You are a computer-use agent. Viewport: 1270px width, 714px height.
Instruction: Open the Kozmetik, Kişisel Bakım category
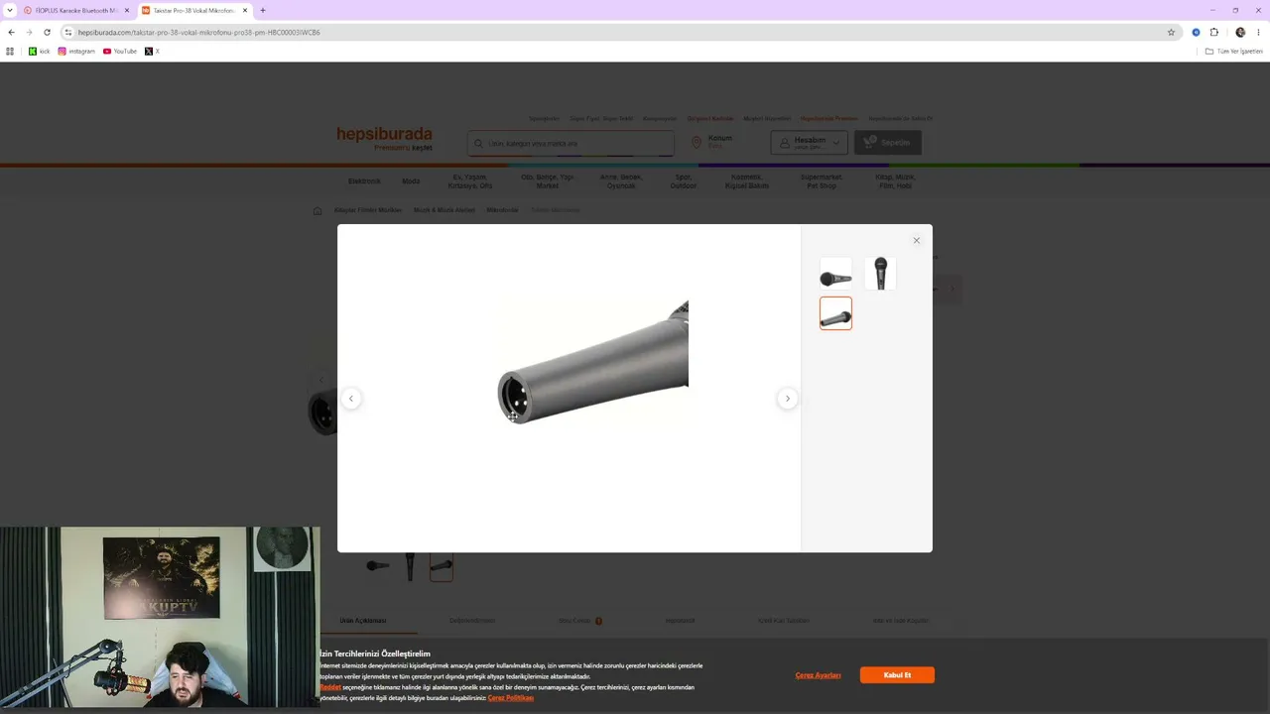click(x=747, y=181)
